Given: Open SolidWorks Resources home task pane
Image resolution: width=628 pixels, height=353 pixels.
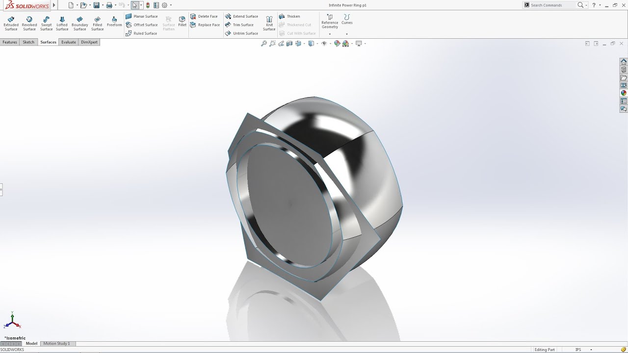Looking at the screenshot, I should (x=624, y=62).
